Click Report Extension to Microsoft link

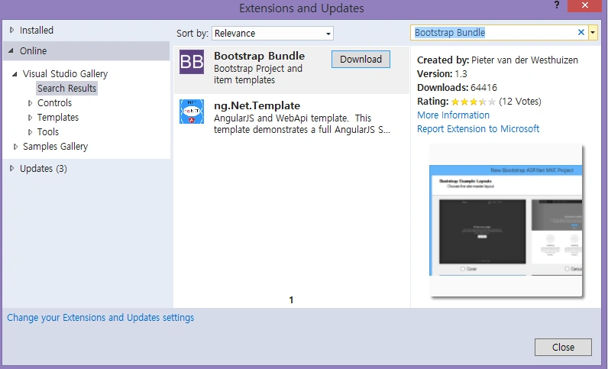tap(478, 129)
